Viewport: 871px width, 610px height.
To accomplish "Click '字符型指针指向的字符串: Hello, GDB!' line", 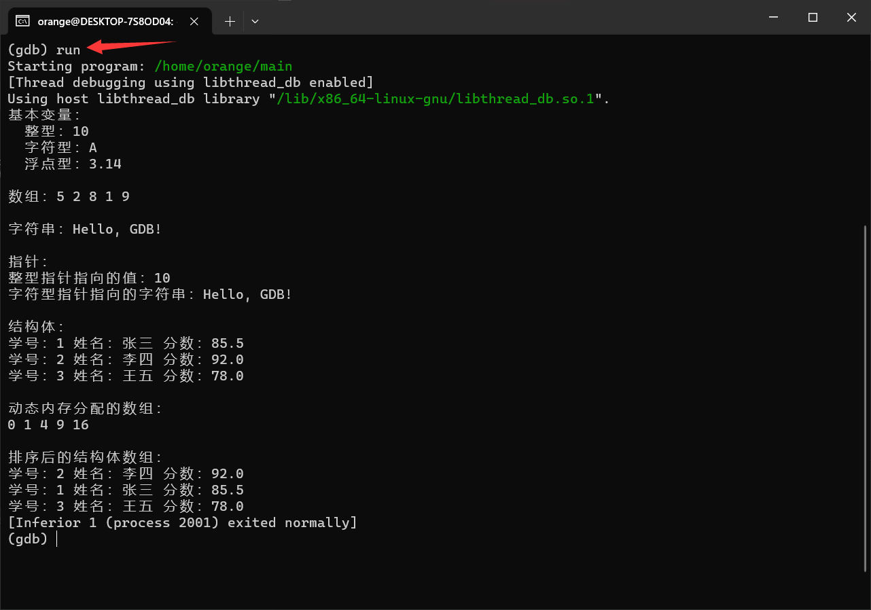I will 150,295.
